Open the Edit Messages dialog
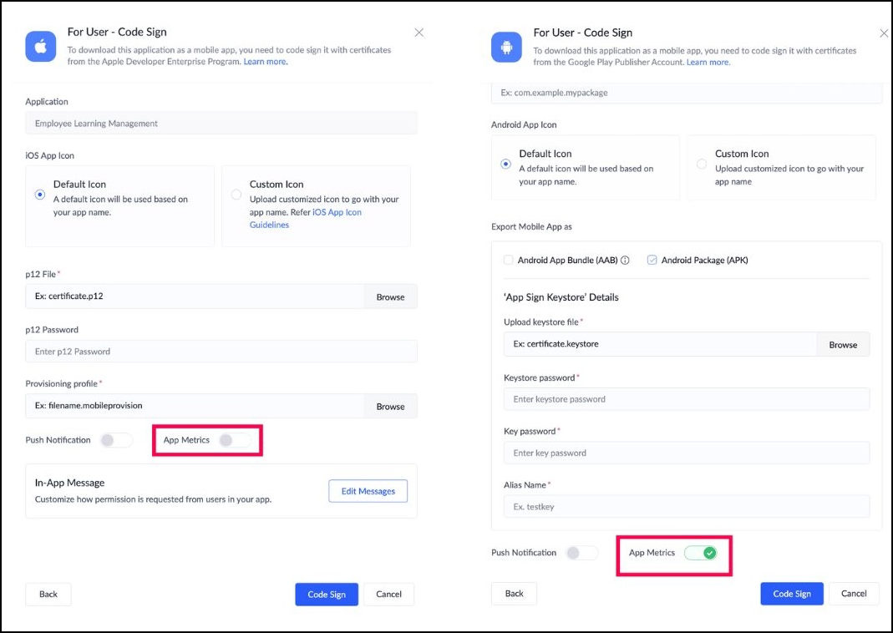The height and width of the screenshot is (633, 893). pos(368,491)
